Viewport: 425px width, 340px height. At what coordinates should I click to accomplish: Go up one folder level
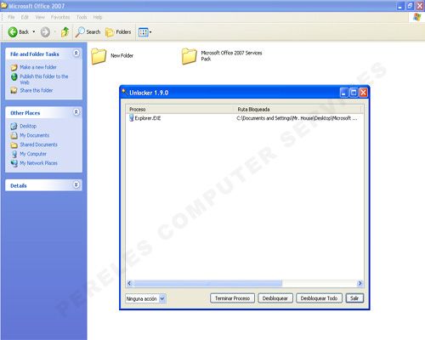(65, 32)
